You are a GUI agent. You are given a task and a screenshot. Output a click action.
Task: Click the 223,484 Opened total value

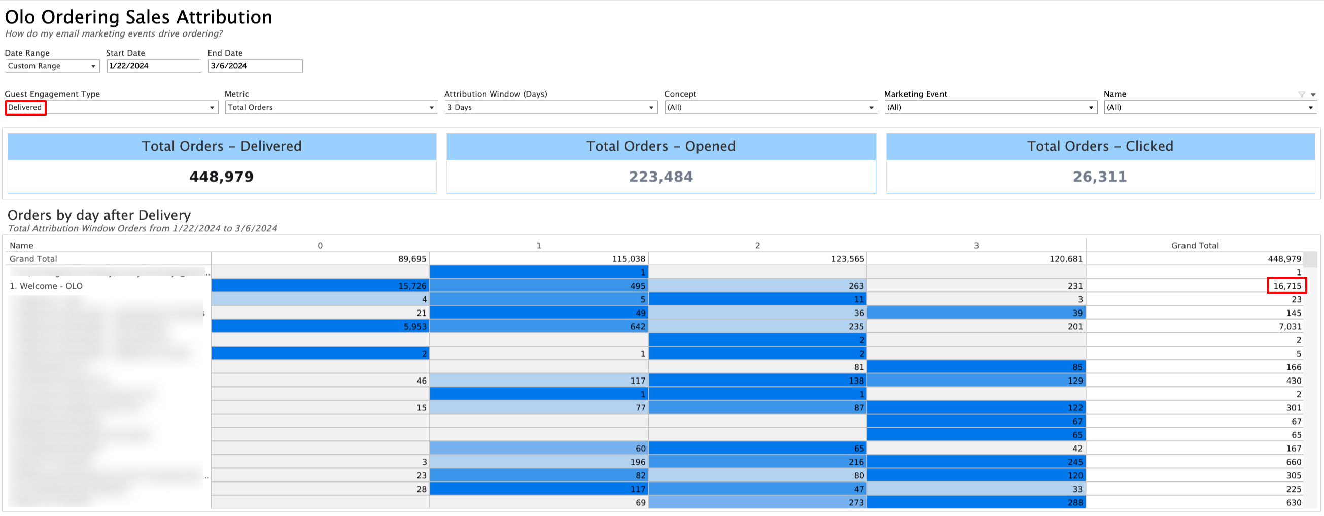pos(661,177)
